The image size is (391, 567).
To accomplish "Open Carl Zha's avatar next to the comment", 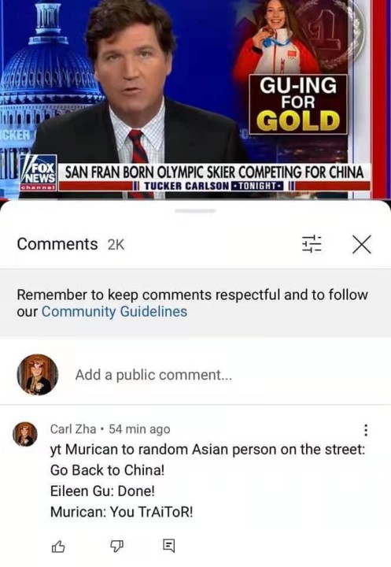I will pyautogui.click(x=25, y=434).
